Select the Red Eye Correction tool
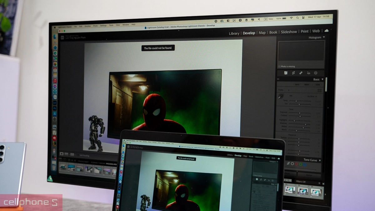This screenshot has height=211, width=375. (308, 73)
